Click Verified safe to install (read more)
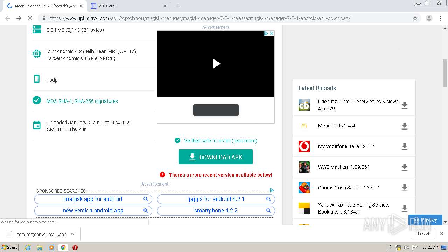 coord(220,141)
